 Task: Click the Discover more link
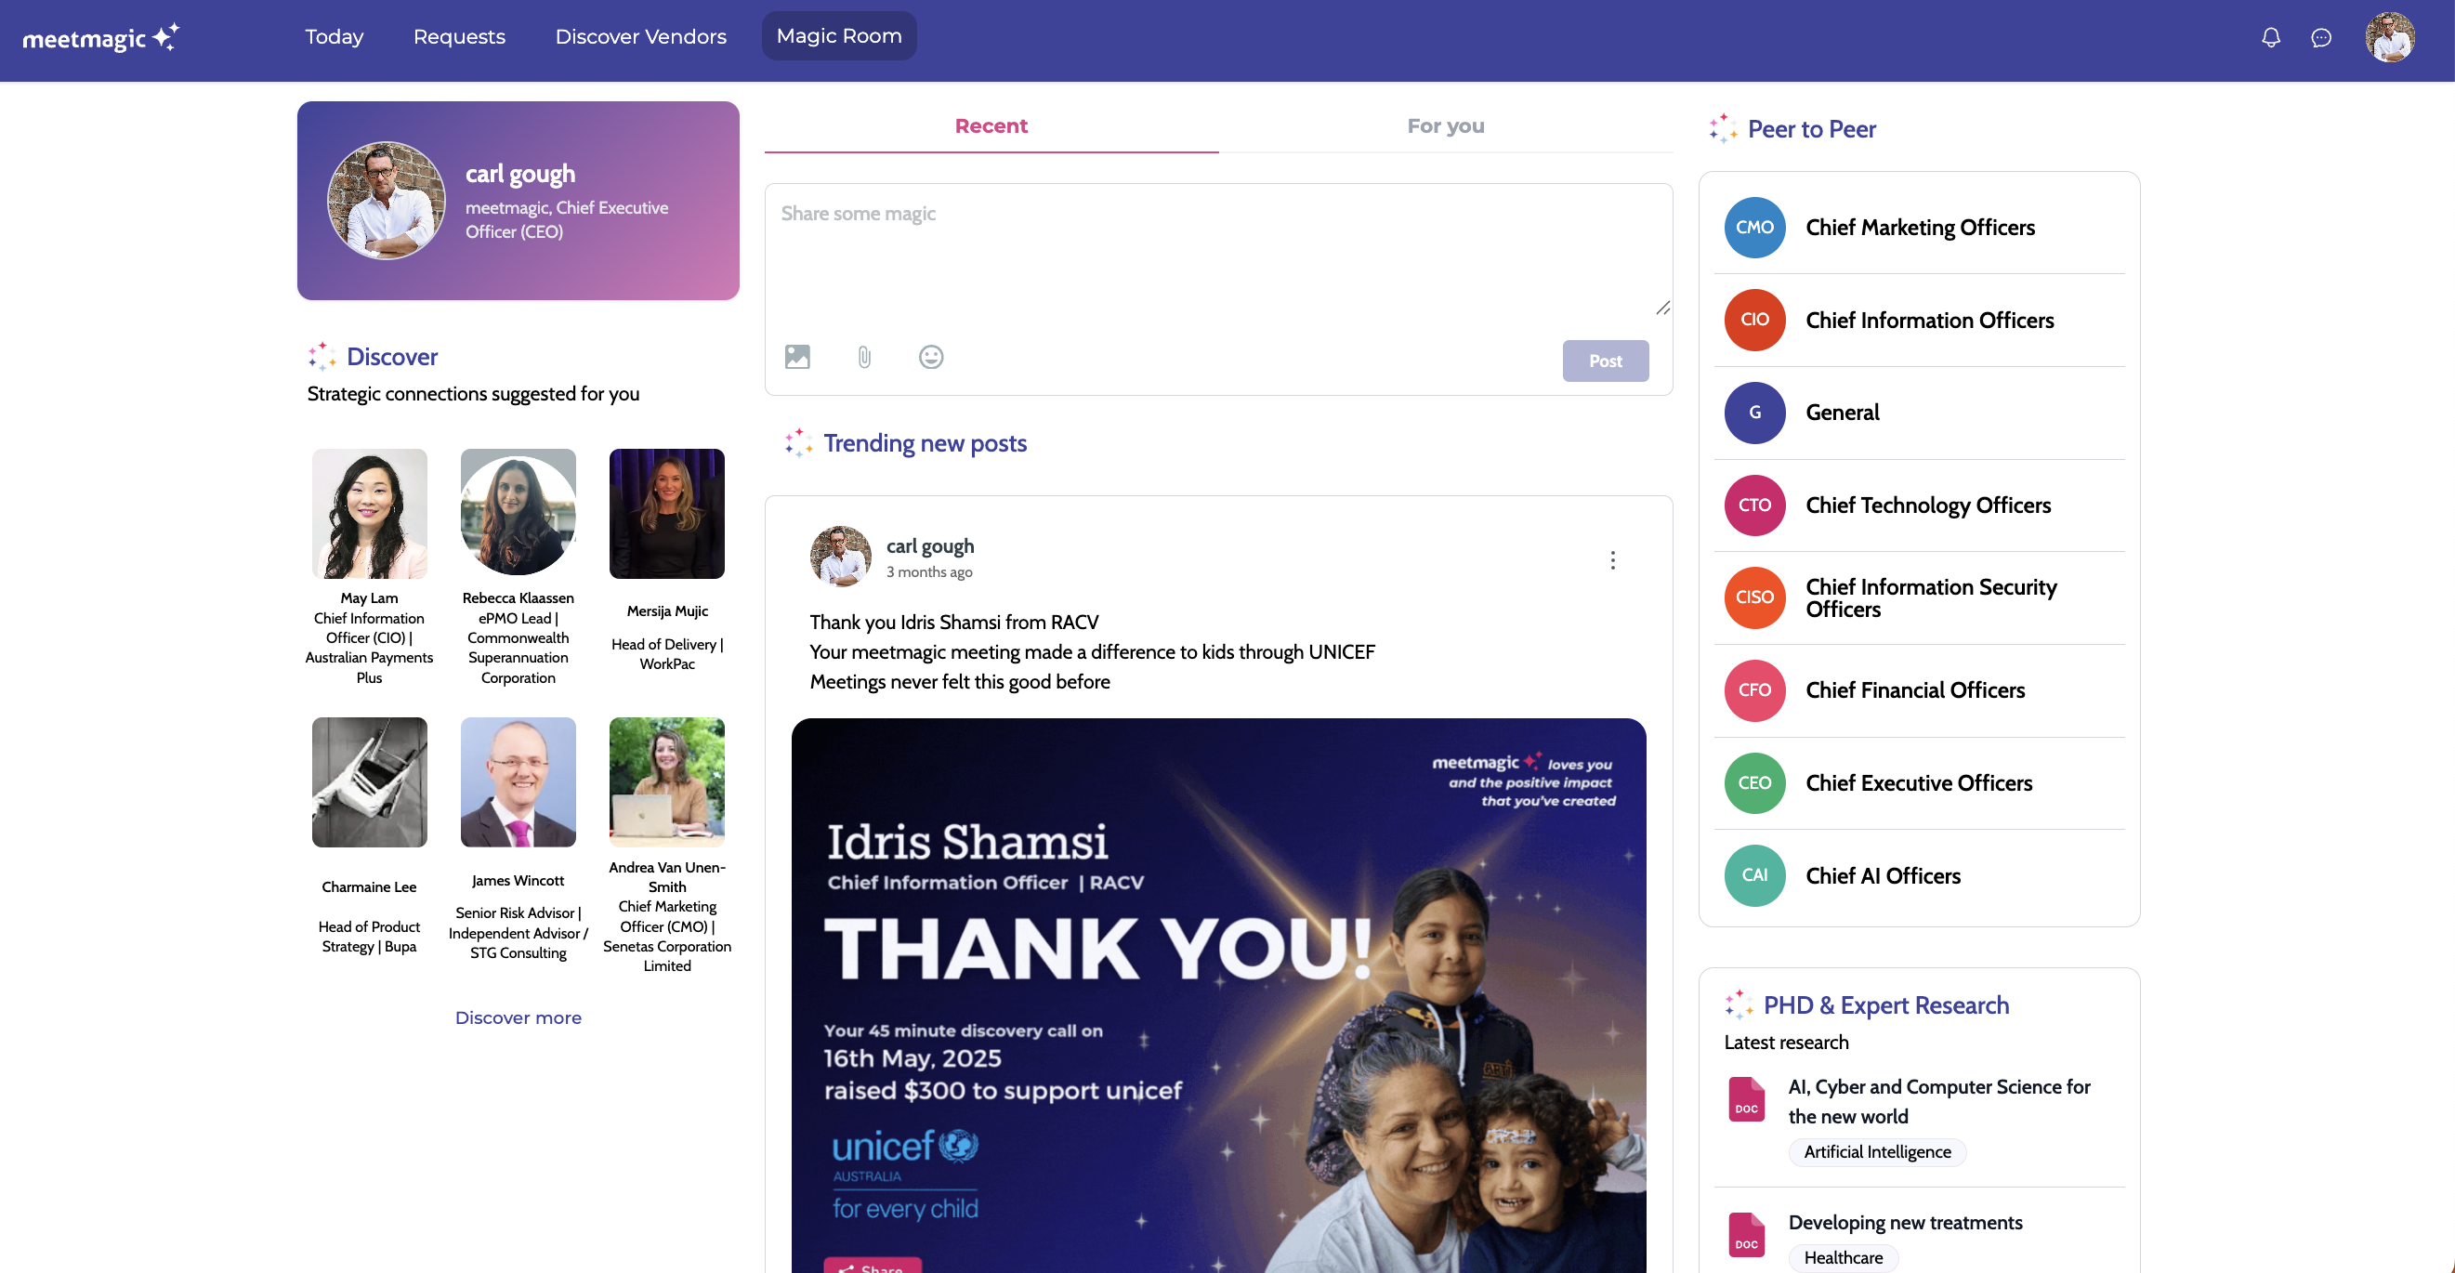click(x=519, y=1017)
